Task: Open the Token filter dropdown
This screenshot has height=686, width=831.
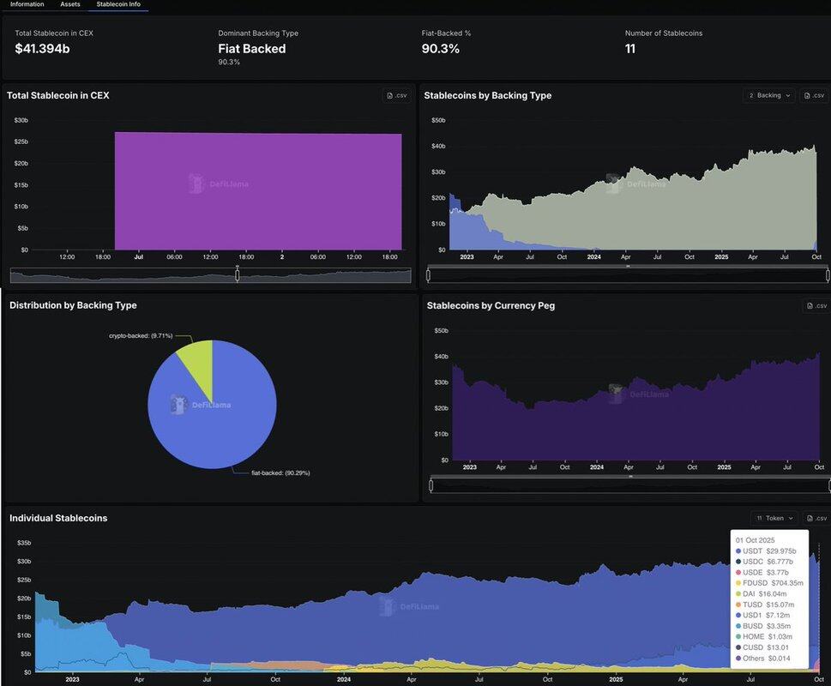Action: [774, 518]
